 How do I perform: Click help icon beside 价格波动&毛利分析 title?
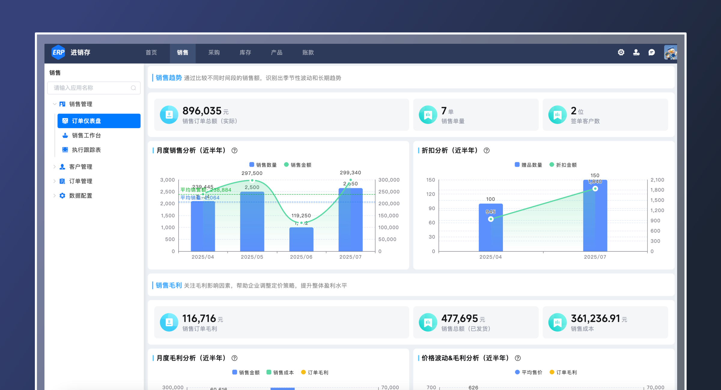pyautogui.click(x=518, y=358)
